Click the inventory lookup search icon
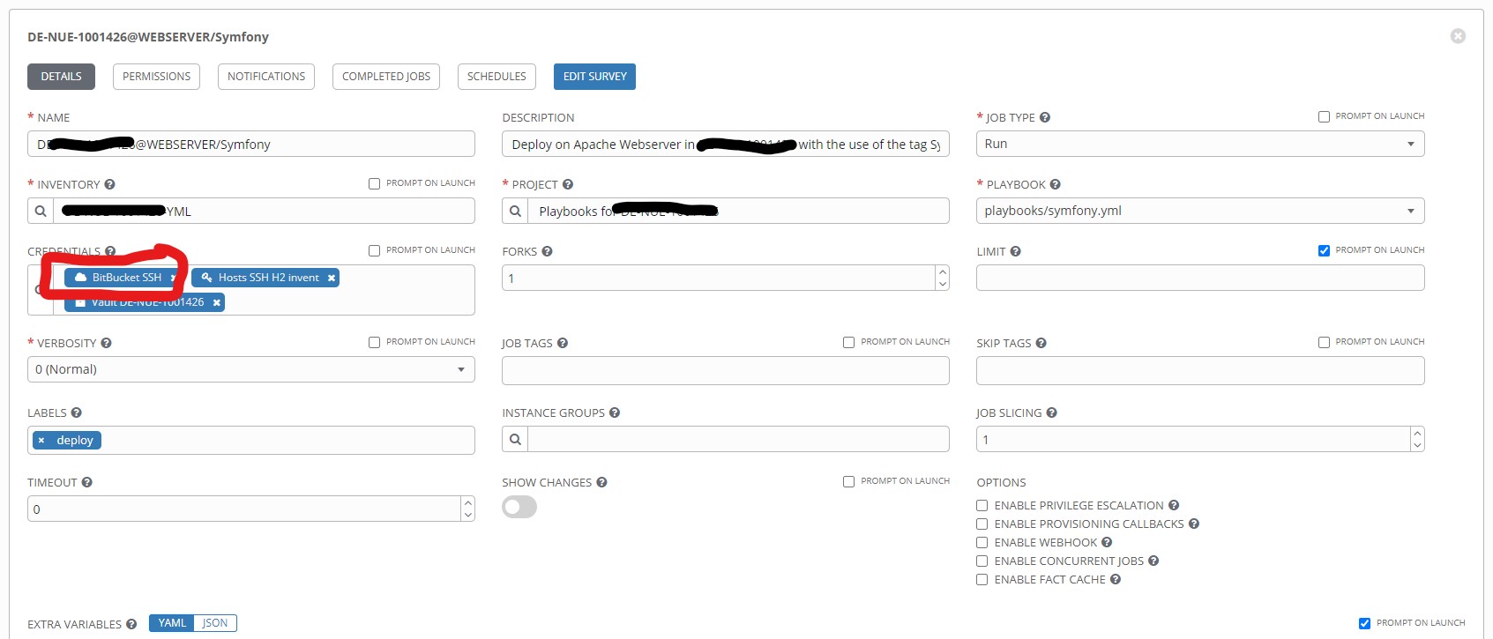Screen dimensions: 1493x639 (41, 212)
